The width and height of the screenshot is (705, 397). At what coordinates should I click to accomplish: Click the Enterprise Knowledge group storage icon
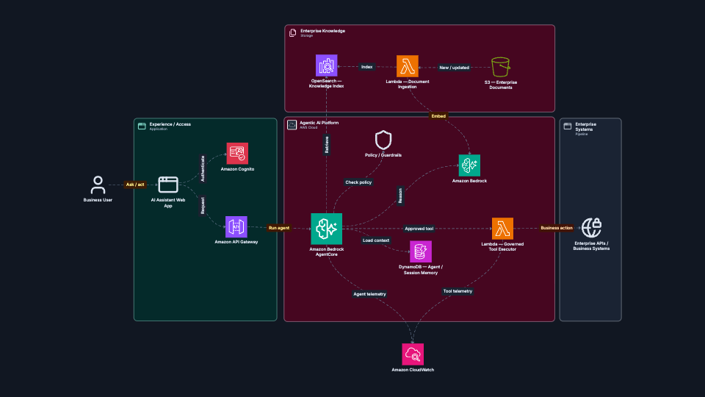tap(293, 33)
